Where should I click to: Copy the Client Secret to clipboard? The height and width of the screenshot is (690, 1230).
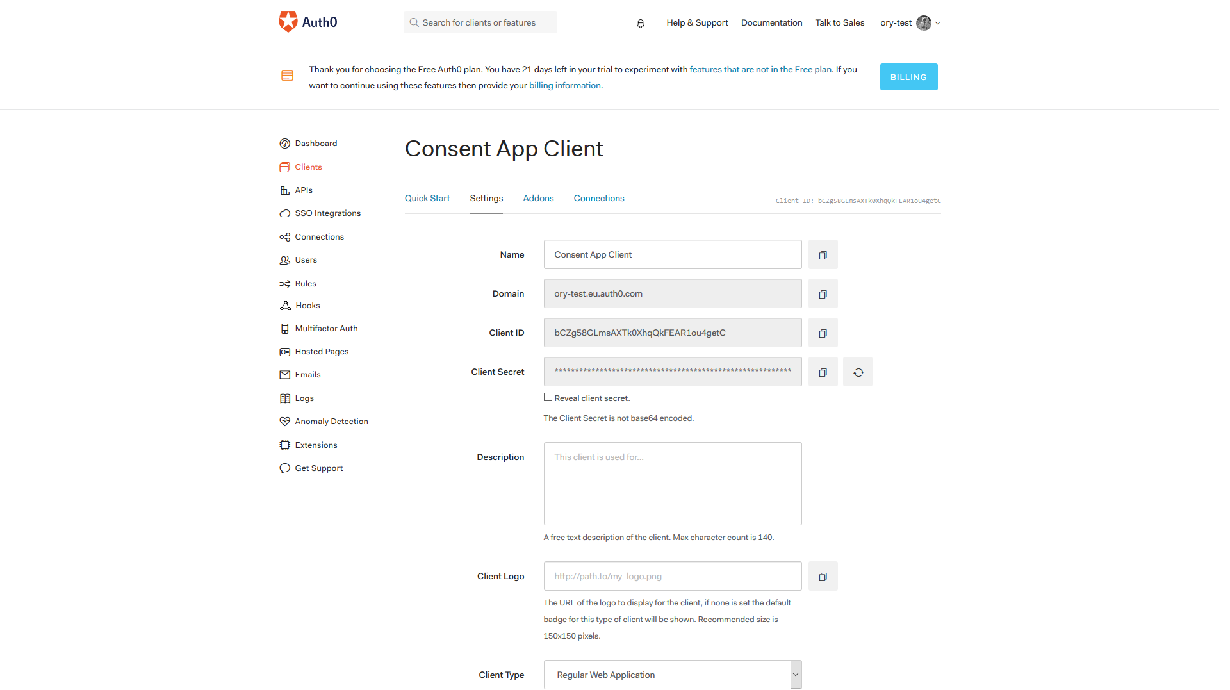coord(823,372)
